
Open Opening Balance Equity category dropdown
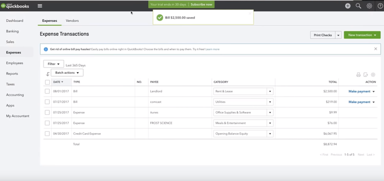(270, 134)
